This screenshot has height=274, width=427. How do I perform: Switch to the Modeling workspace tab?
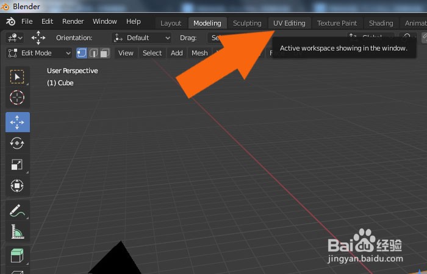pyautogui.click(x=207, y=23)
